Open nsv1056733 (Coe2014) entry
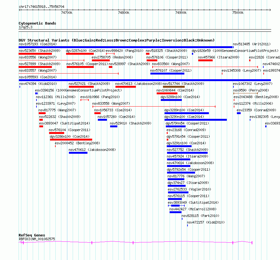Image resolution: width=280 pixels, height=260 pixels. [x=113, y=110]
